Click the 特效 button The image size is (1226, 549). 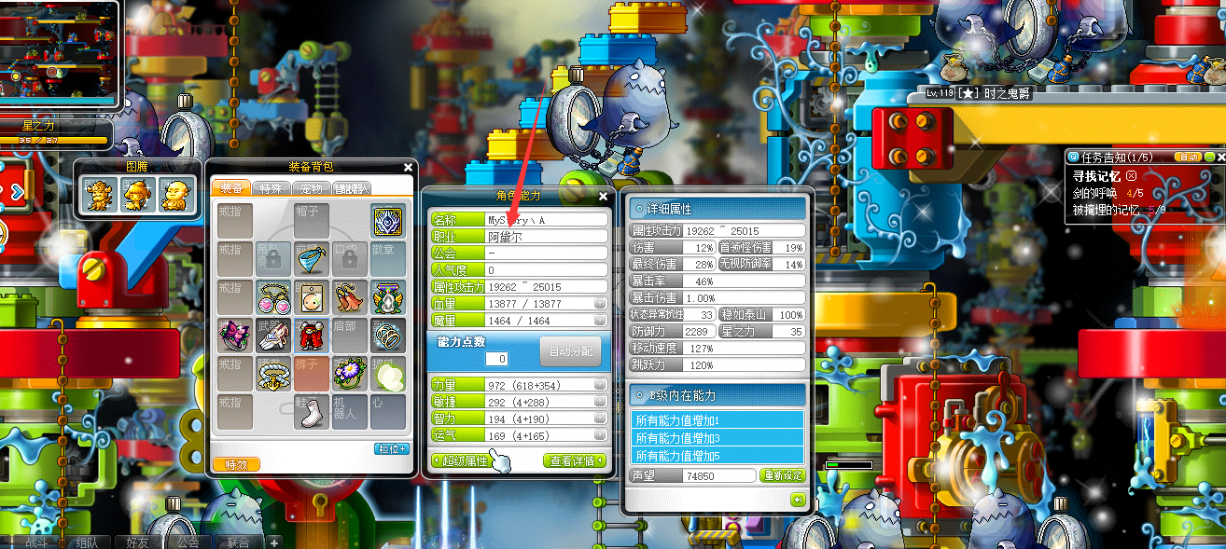236,464
